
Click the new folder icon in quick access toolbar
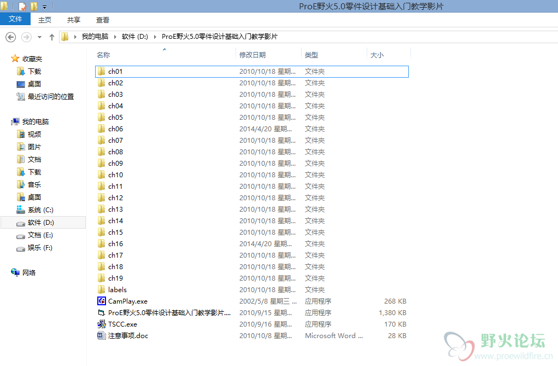pos(34,6)
